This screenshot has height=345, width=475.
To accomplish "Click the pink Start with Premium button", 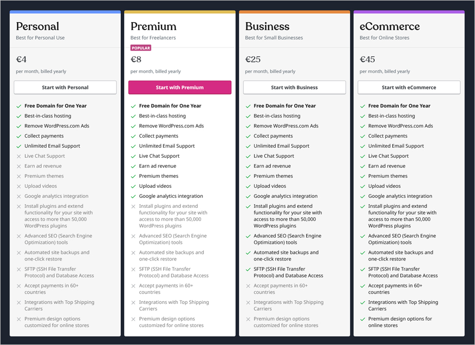I will click(179, 88).
